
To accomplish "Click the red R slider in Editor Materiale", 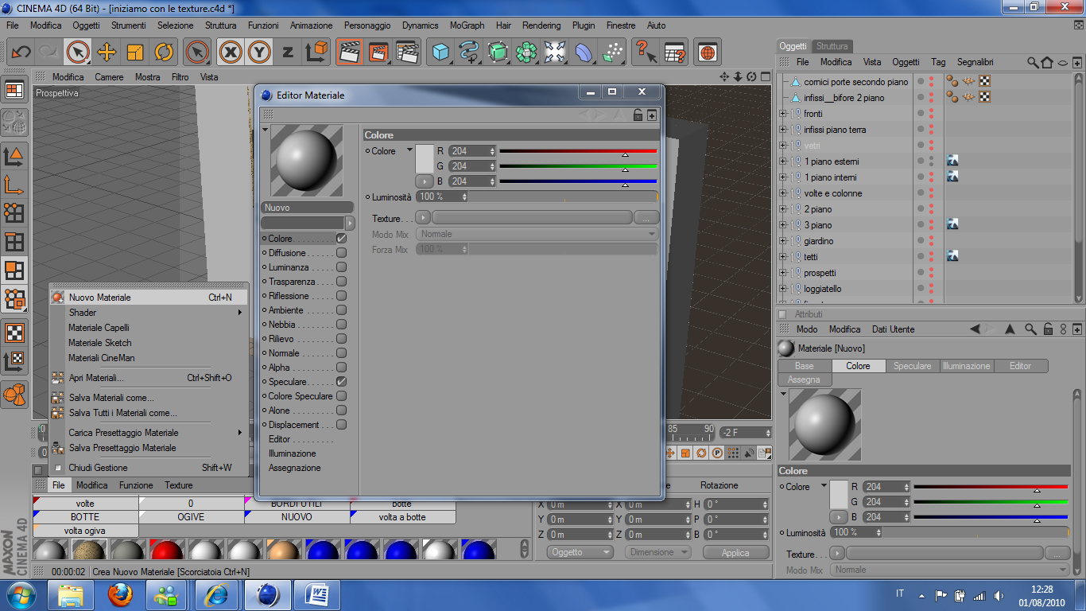I will tap(578, 151).
